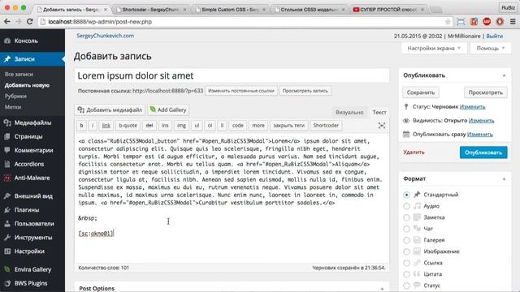Open Рубрики submenu item
Screen dimensions: 520x292
click(x=15, y=96)
